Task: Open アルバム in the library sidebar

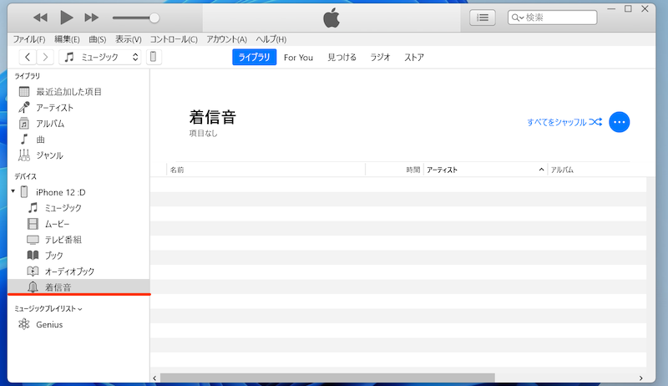Action: pyautogui.click(x=50, y=124)
